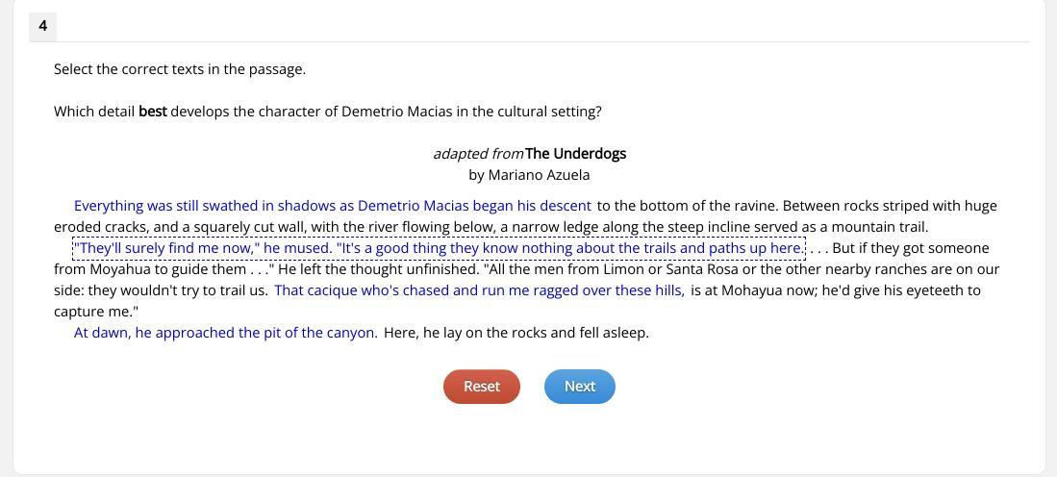Click the words 'capture me.' in passage
Image resolution: width=1057 pixels, height=477 pixels.
[96, 312]
